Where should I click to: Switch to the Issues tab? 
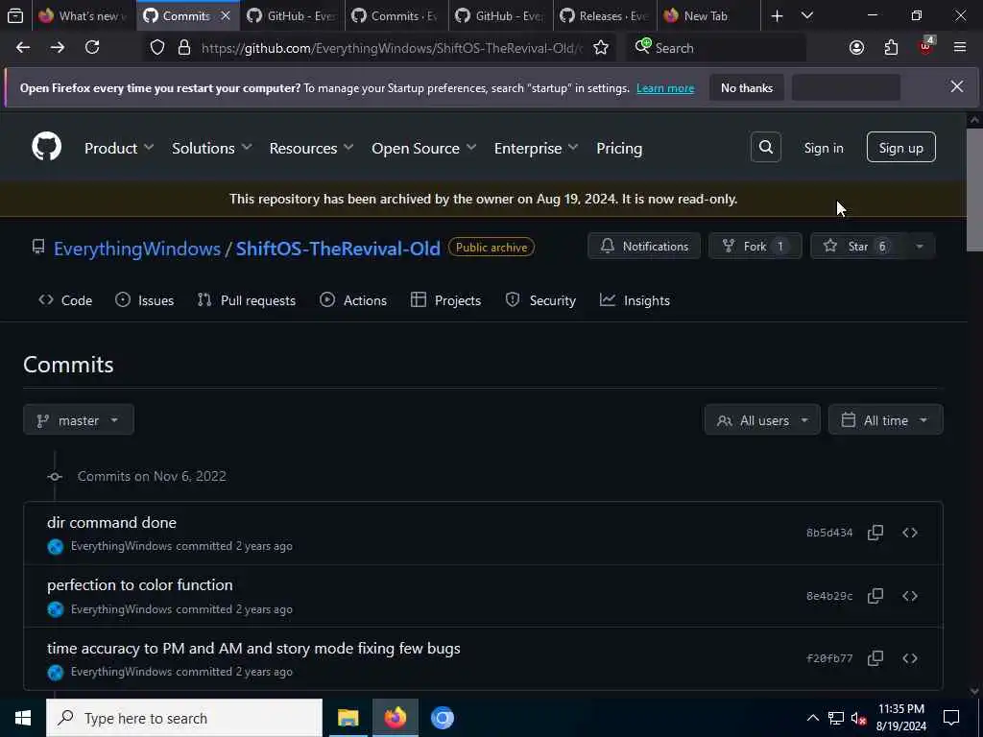[x=144, y=300]
